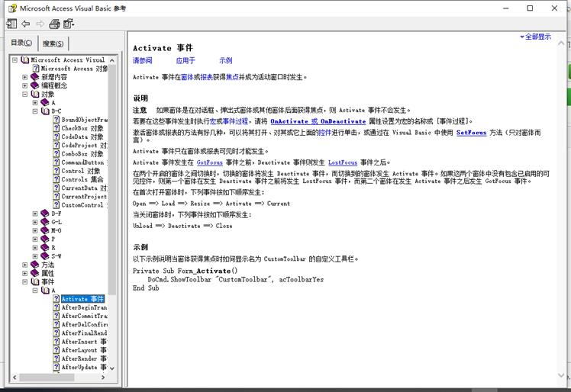Viewport: 571px width, 392px height.
Task: Follow the 焦点 link
Action: (232, 77)
